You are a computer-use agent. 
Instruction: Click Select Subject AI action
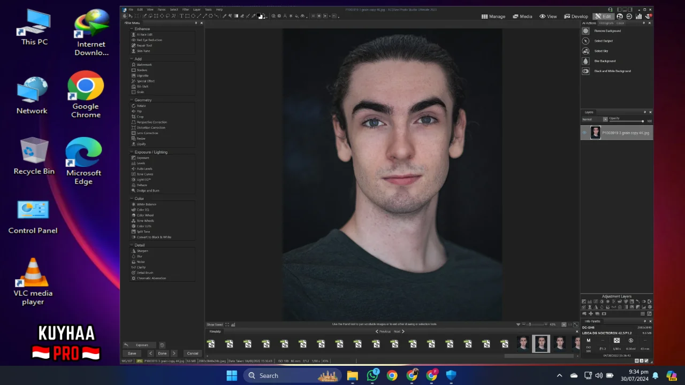(x=603, y=41)
